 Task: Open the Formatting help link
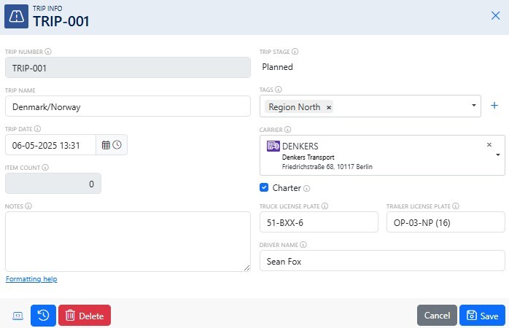coord(31,279)
